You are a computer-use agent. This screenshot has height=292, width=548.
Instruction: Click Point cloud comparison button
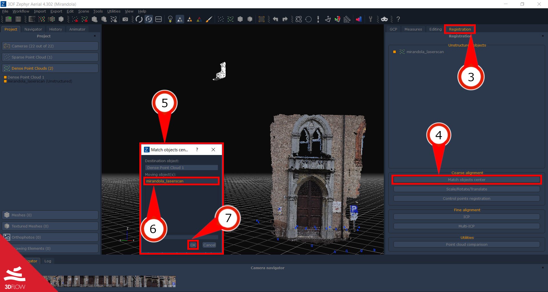pyautogui.click(x=467, y=244)
